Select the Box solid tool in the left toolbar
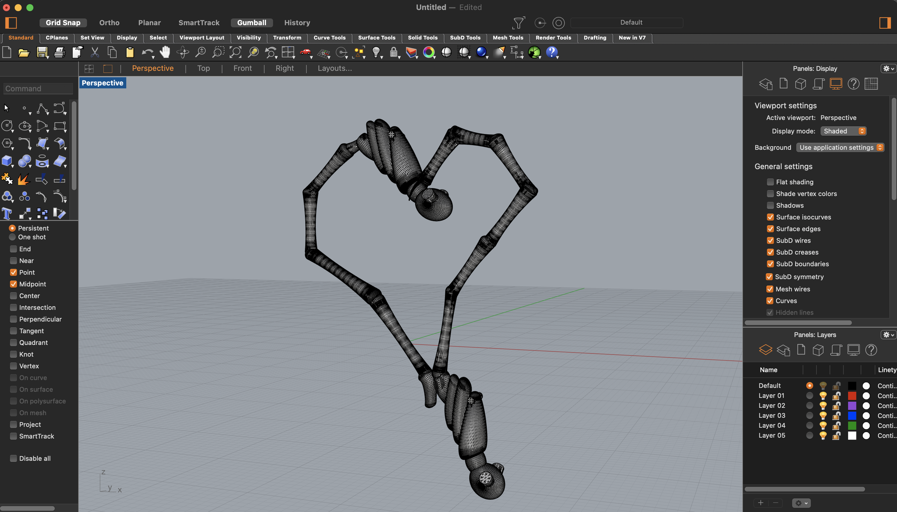The width and height of the screenshot is (897, 512). [7, 161]
